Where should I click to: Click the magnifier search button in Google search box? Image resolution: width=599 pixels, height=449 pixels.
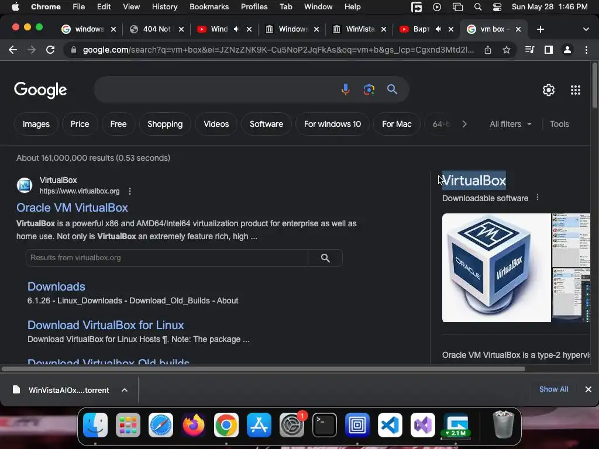click(392, 89)
